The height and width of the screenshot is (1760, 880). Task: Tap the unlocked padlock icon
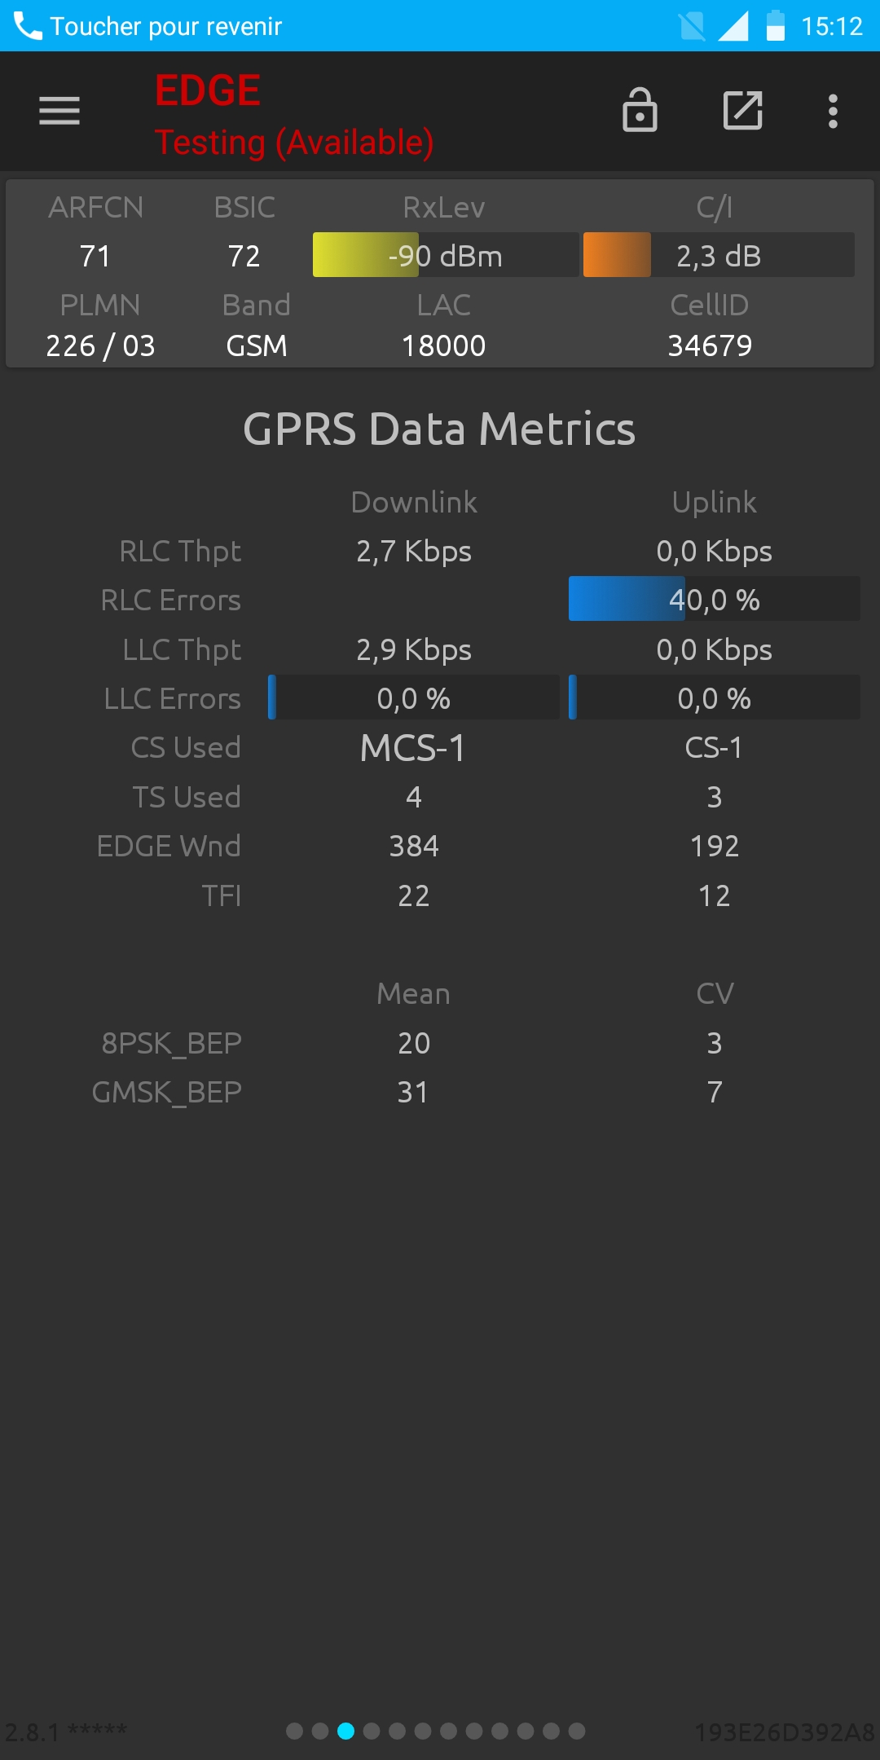click(640, 110)
